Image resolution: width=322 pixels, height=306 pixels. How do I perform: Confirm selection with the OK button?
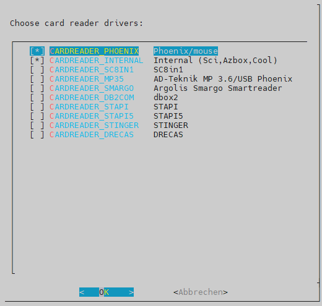coord(107,292)
